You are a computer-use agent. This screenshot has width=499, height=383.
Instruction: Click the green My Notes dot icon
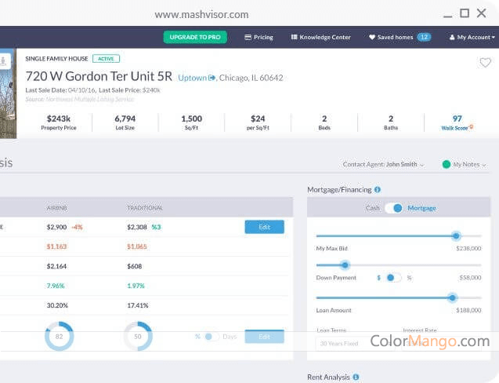[446, 165]
